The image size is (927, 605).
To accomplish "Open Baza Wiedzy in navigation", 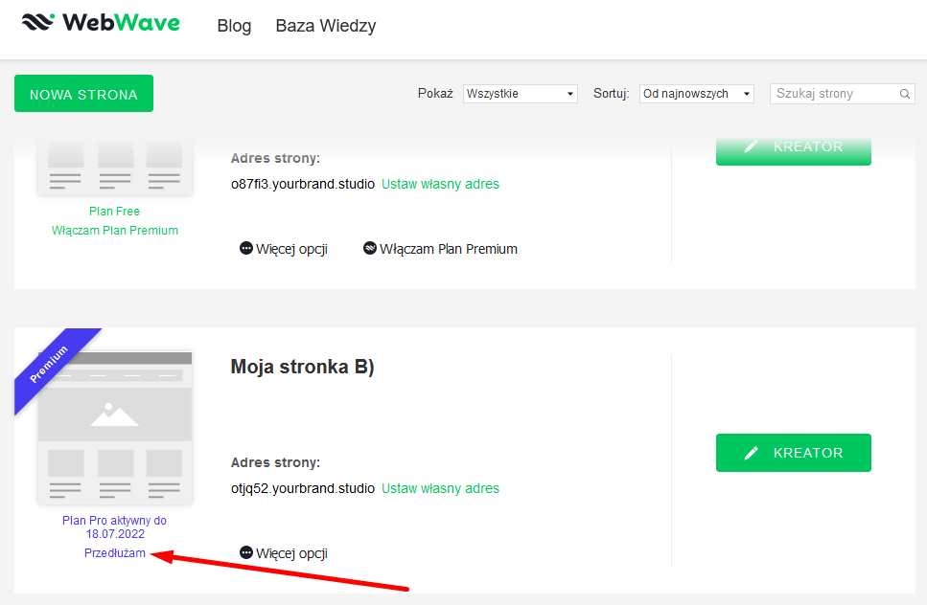I will click(326, 26).
